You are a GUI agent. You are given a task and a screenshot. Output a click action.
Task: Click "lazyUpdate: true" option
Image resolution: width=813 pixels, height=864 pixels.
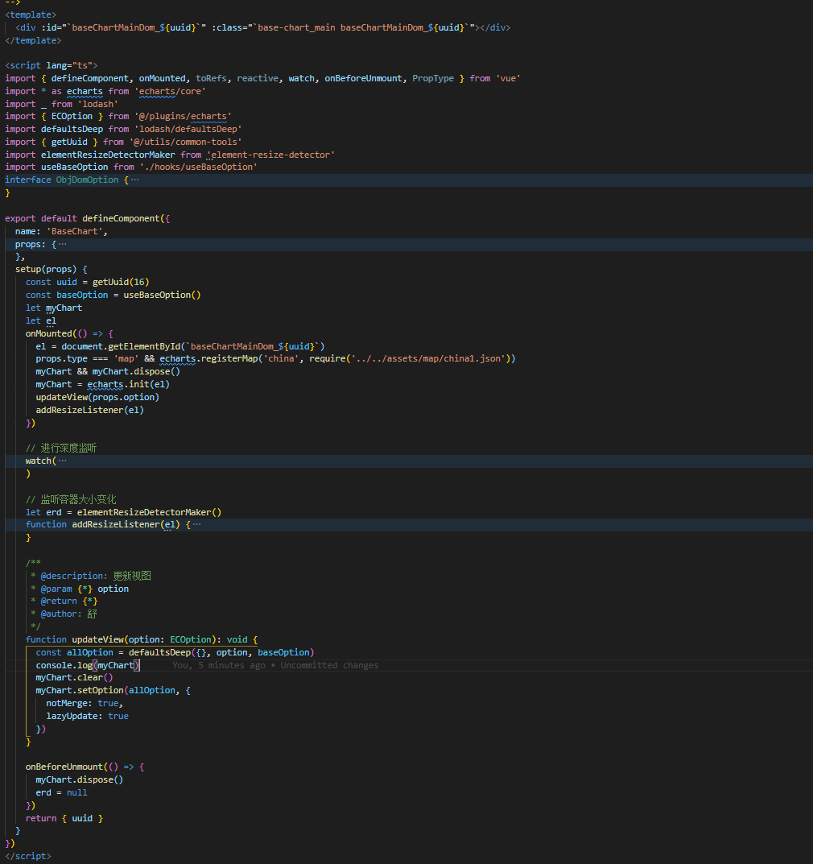tap(88, 717)
